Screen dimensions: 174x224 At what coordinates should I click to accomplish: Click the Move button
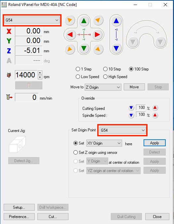(x=134, y=87)
